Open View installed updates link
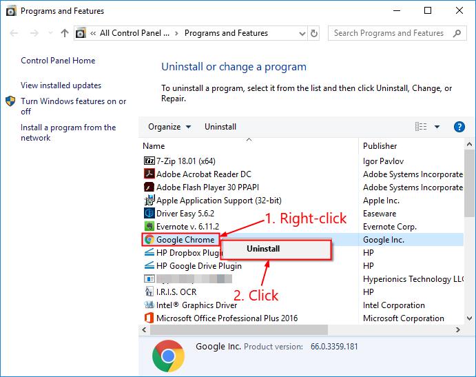The width and height of the screenshot is (476, 377). coord(61,85)
